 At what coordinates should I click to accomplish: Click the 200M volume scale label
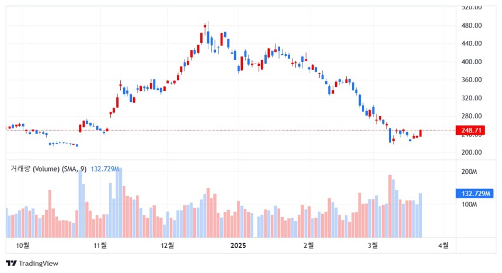click(469, 172)
